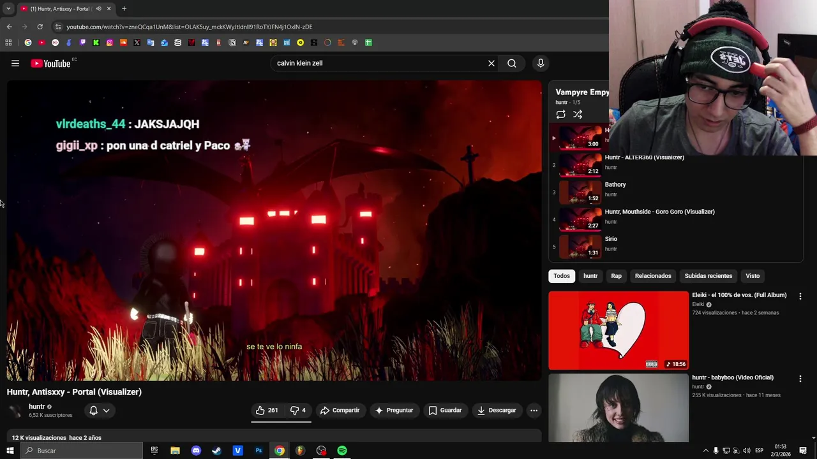Open the ESP language selector
Screen dimensions: 817x459
pyautogui.click(x=760, y=451)
